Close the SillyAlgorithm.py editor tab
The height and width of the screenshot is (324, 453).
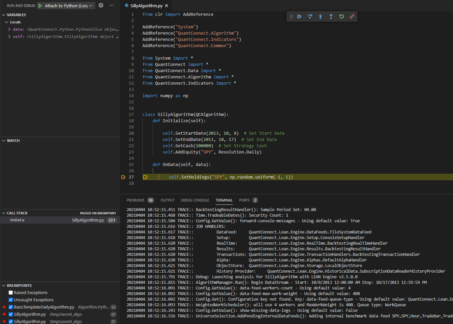click(166, 6)
